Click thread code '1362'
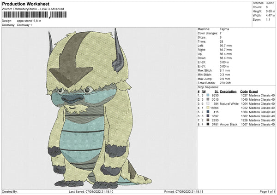277x195 pixels. point(244,116)
